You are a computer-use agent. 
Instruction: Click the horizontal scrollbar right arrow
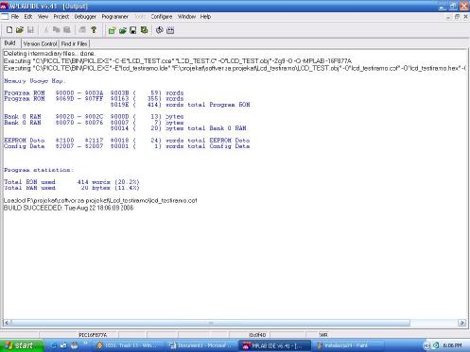(x=462, y=323)
